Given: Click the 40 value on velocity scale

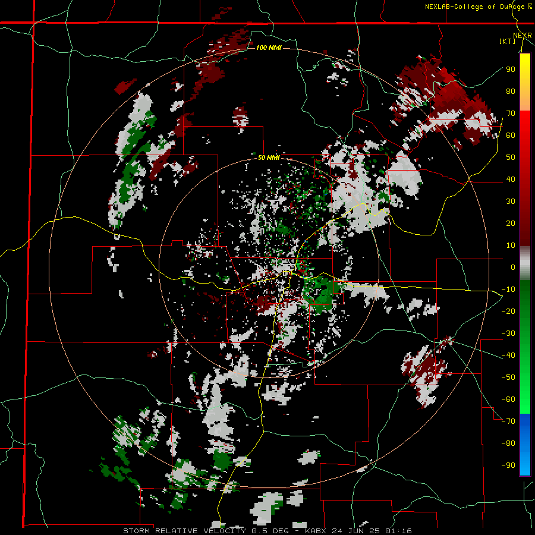Looking at the screenshot, I should [x=511, y=179].
